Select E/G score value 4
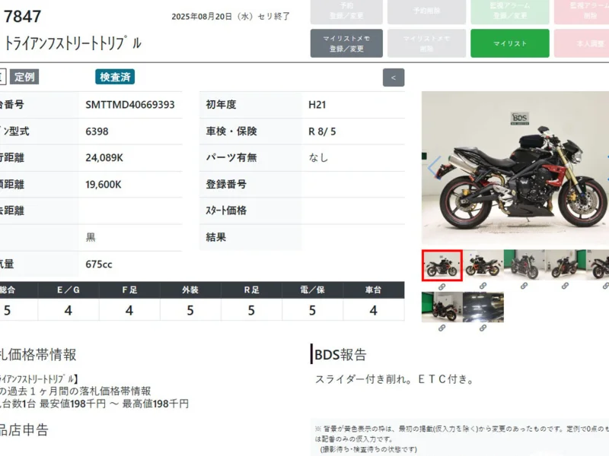This screenshot has width=609, height=456. (69, 310)
